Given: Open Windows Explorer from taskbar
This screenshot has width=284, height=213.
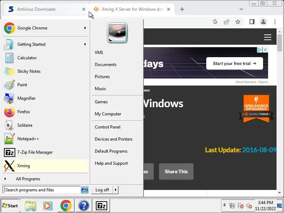Looking at the screenshot, I should click(31, 206).
